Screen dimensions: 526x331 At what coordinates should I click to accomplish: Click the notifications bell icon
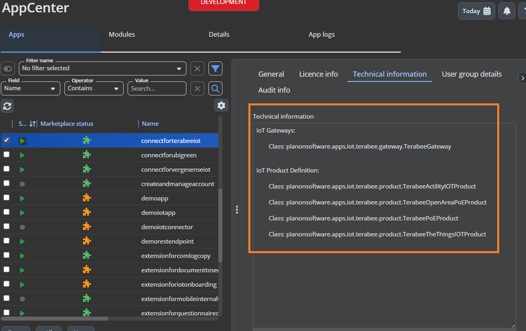pos(507,11)
